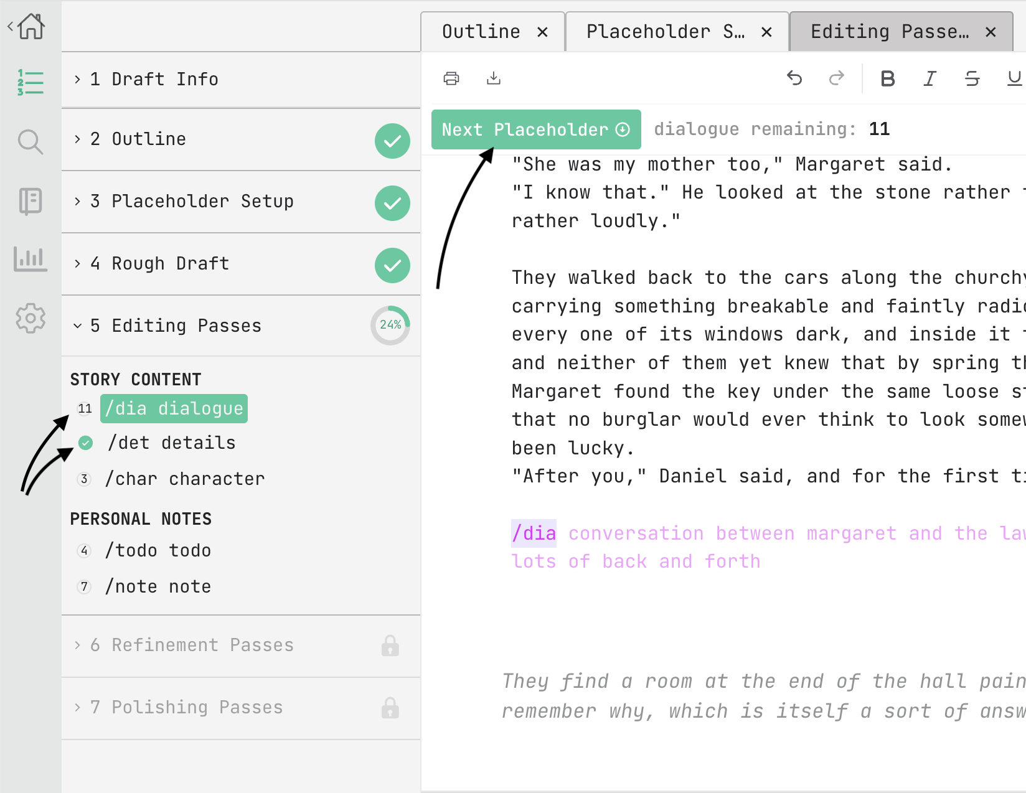1026x793 pixels.
Task: Click the 24% Editing Passes progress ring
Action: coord(390,326)
